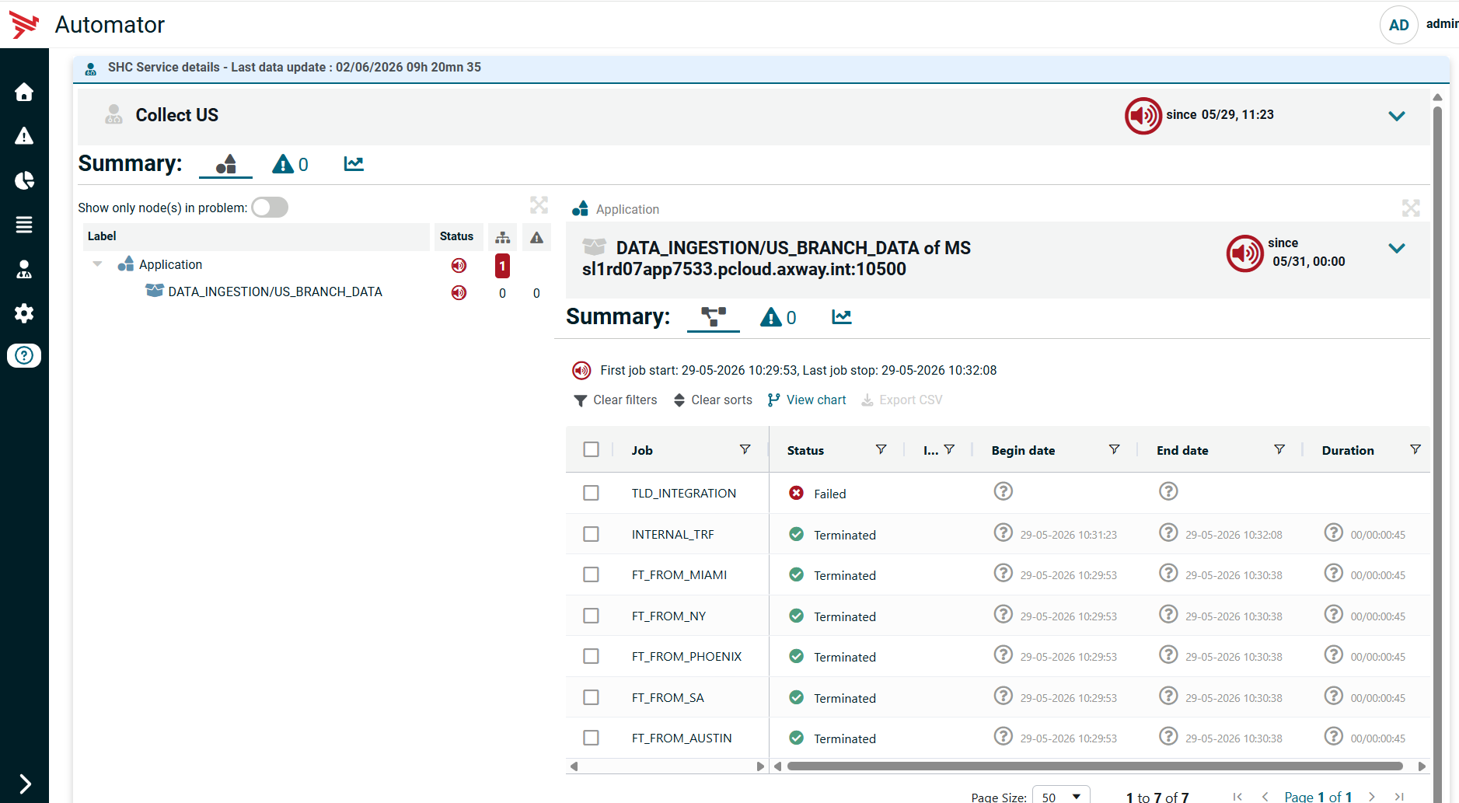This screenshot has height=803, width=1459.
Task: Expand the Collect US header chevron
Action: click(x=1397, y=116)
